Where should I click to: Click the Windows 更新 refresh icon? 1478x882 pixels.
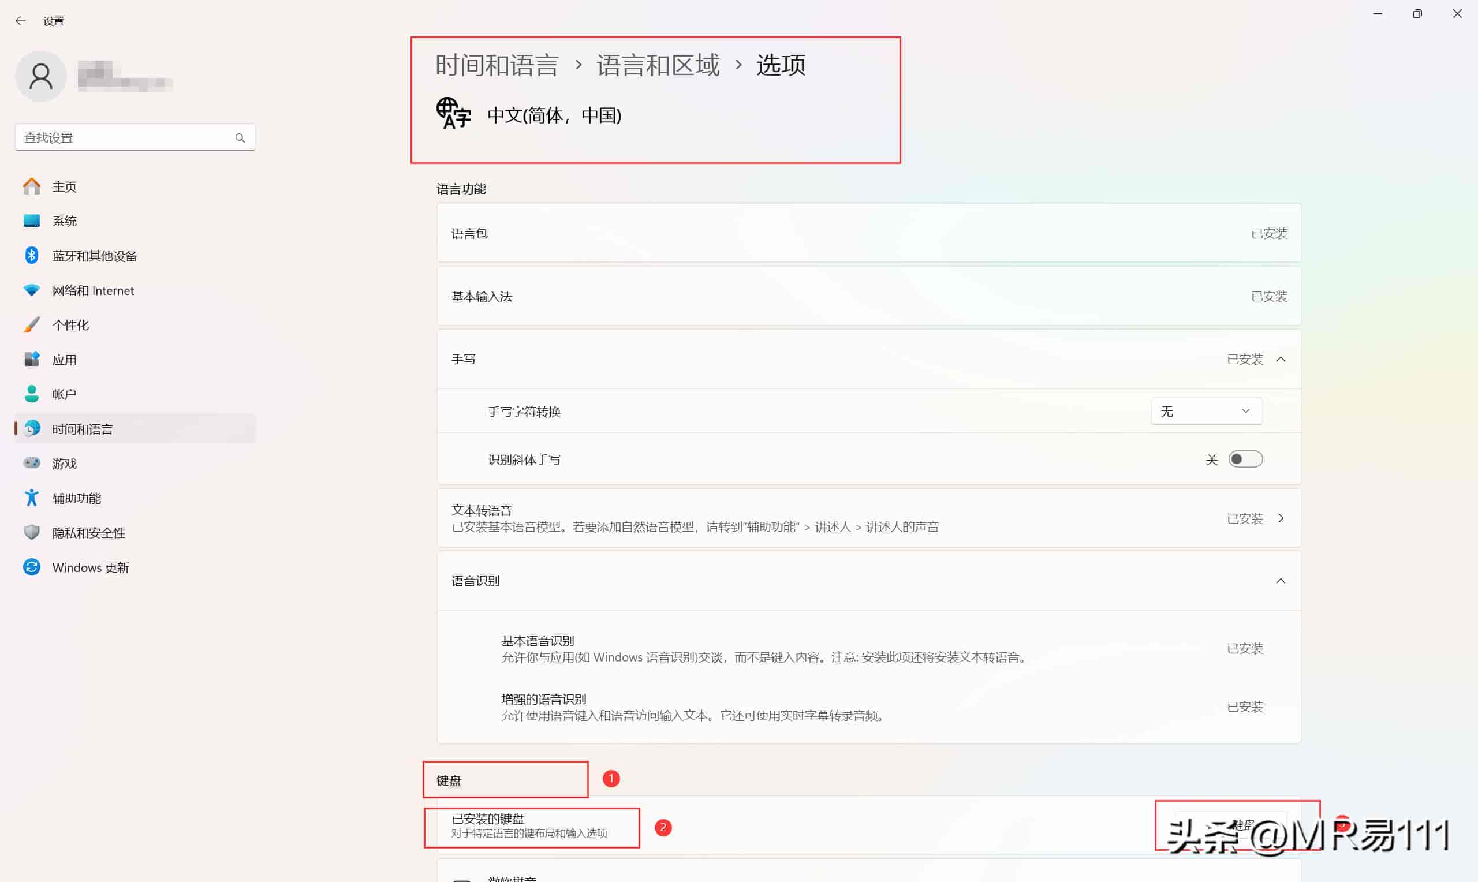pyautogui.click(x=32, y=567)
